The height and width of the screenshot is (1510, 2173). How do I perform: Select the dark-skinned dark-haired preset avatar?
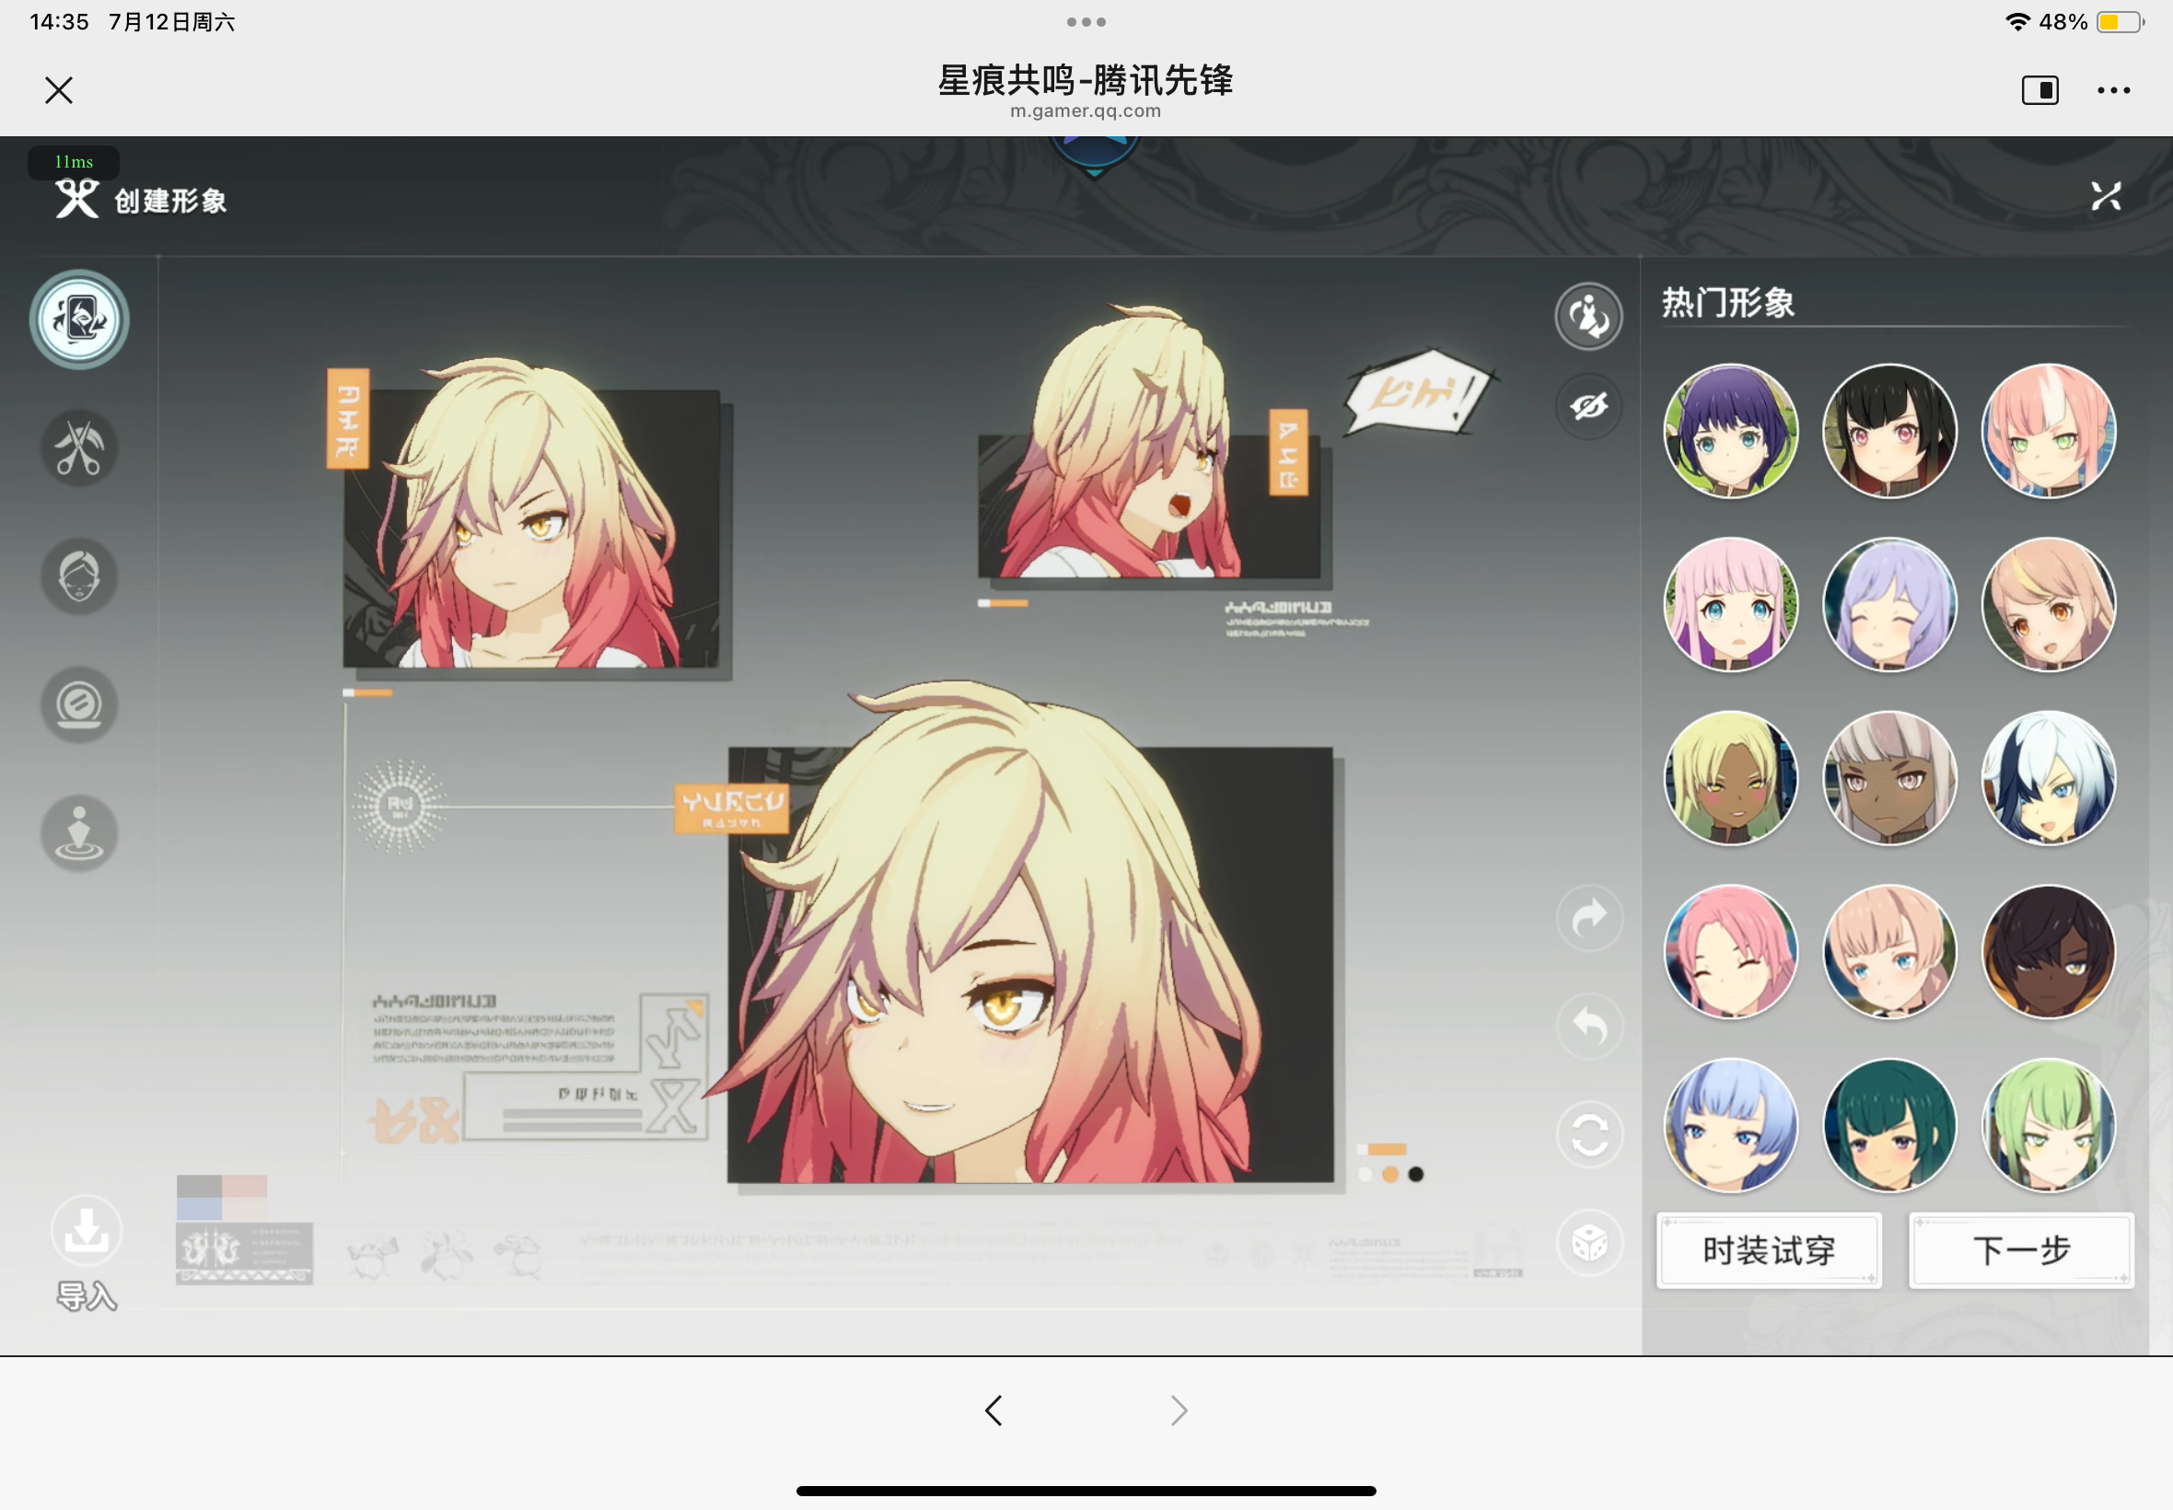[2049, 952]
